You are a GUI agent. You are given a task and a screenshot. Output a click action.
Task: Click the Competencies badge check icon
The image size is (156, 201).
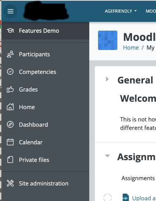(10, 72)
